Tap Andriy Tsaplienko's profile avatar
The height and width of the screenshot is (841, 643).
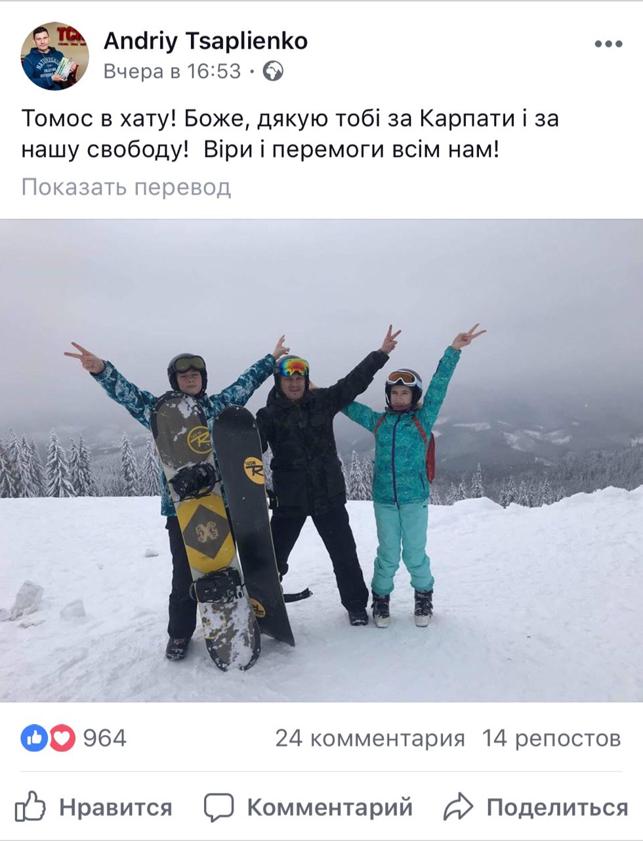[54, 56]
